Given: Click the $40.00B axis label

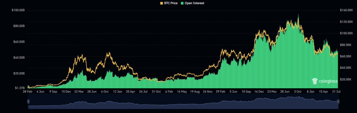Looking at the screenshot, I should [x=19, y=58].
